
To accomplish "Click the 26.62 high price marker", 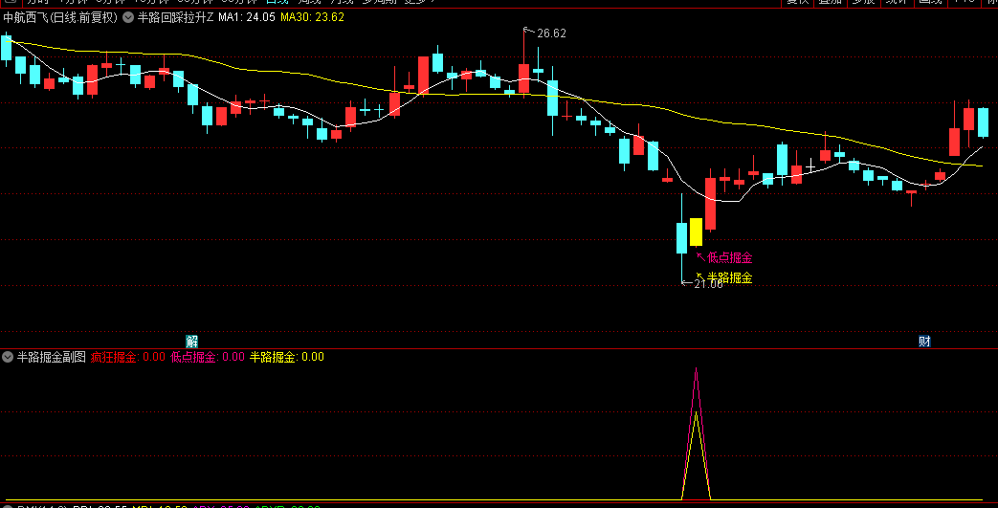I will [551, 33].
